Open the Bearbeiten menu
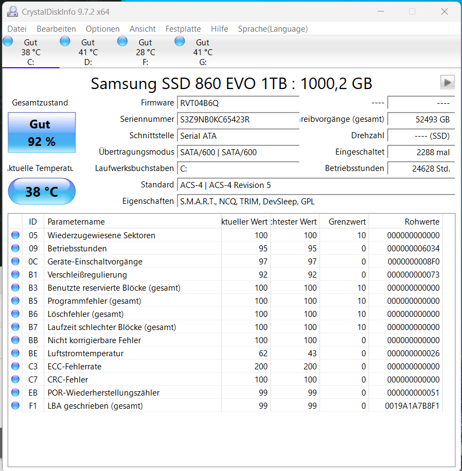Screen dimensions: 462x471 pos(56,29)
